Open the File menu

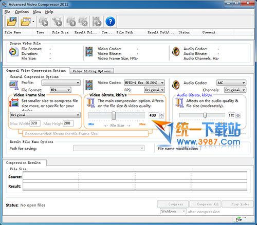click(7, 12)
